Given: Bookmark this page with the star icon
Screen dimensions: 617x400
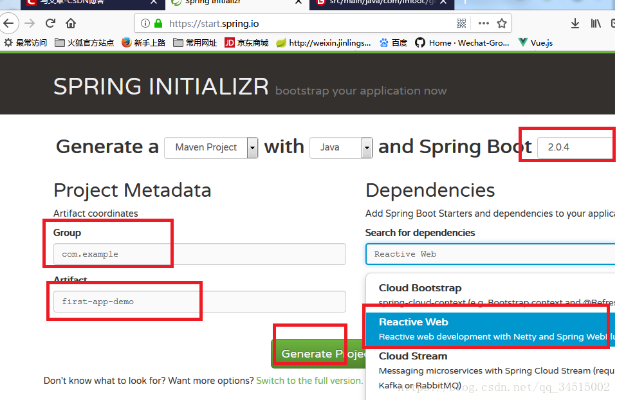Looking at the screenshot, I should (x=502, y=24).
